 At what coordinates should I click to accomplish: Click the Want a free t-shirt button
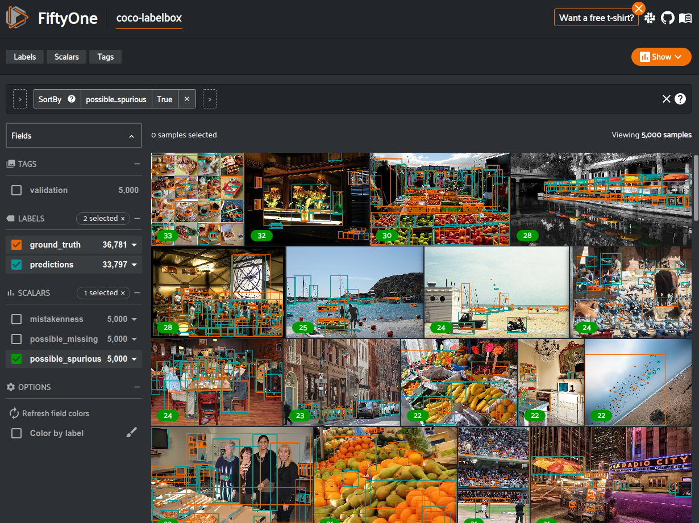596,18
